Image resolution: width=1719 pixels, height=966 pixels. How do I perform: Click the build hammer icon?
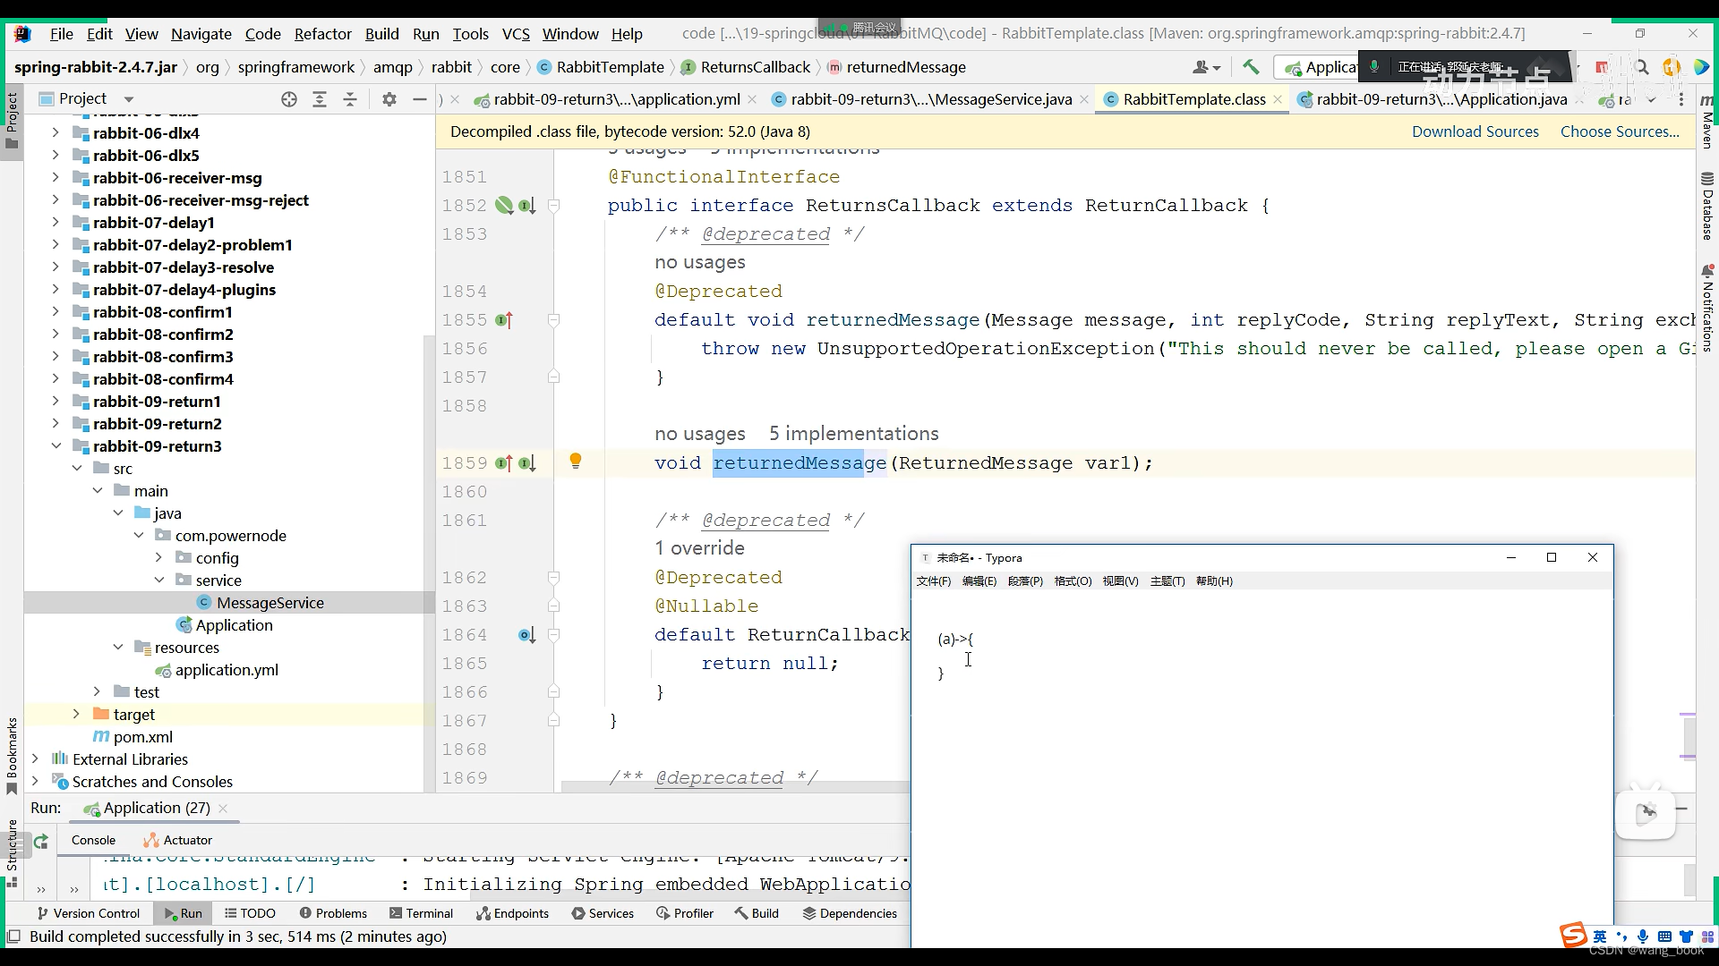click(x=1251, y=67)
